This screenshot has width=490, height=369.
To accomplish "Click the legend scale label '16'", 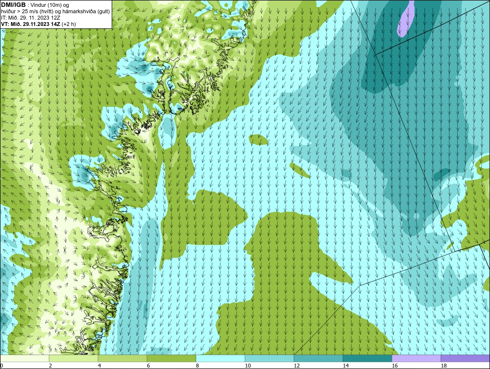I will 394,366.
